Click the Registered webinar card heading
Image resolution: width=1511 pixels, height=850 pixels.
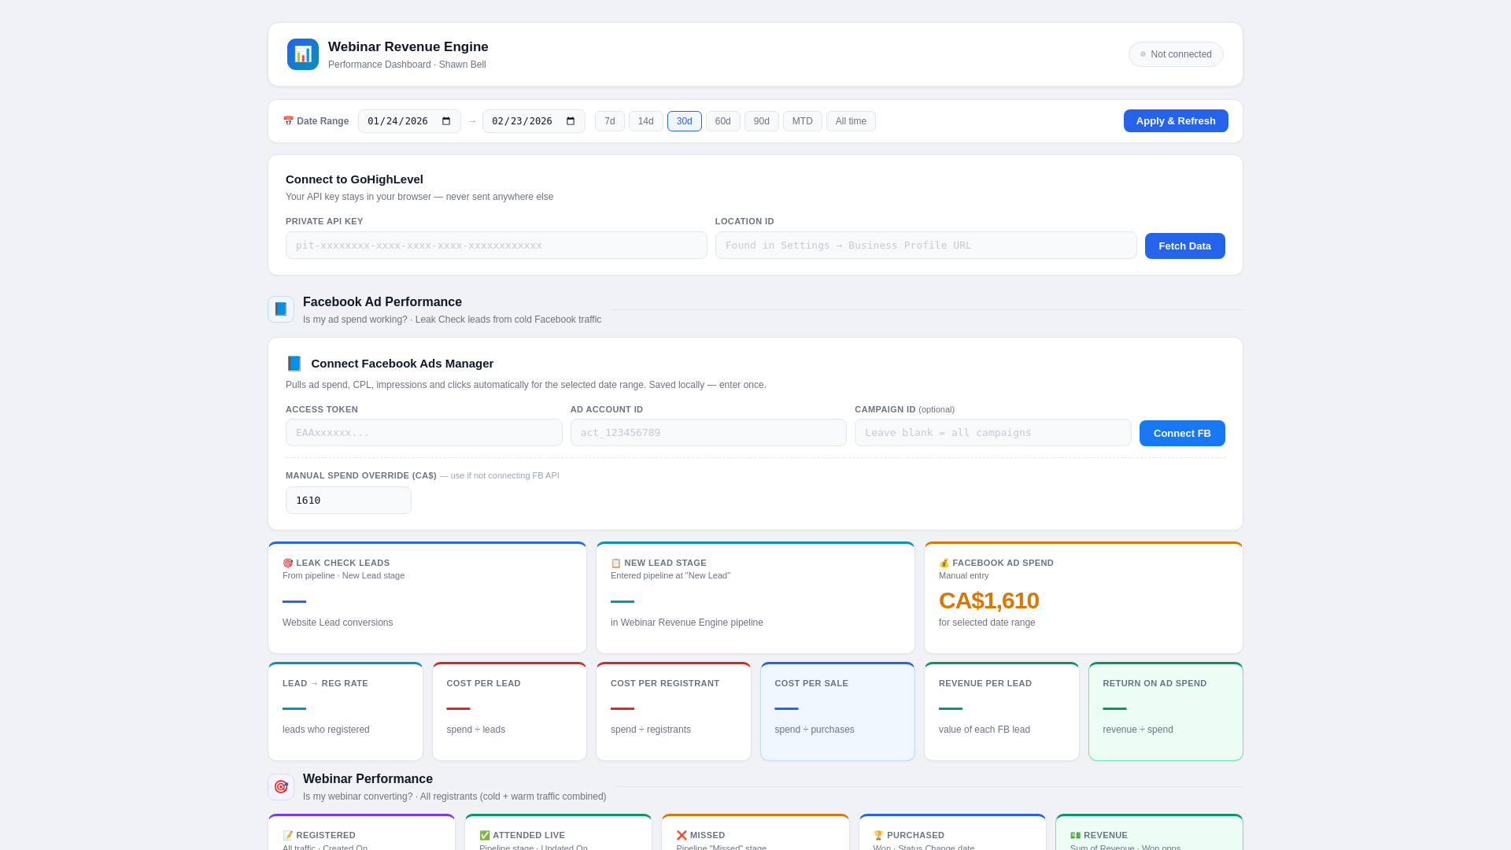[319, 836]
